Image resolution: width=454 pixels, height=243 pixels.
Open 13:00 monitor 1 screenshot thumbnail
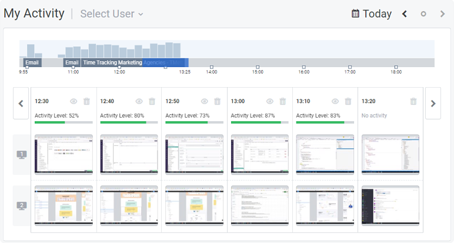[x=259, y=155]
